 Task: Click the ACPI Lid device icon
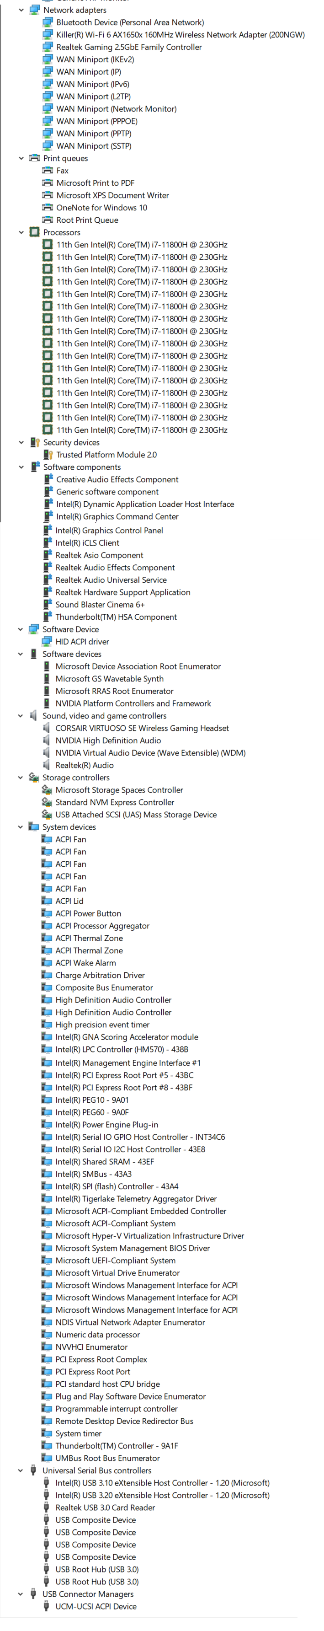46,901
